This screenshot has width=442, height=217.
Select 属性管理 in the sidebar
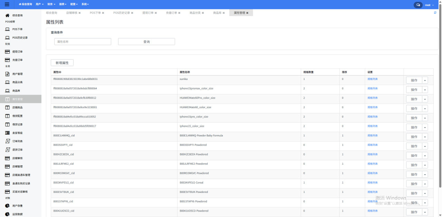[x=21, y=99]
